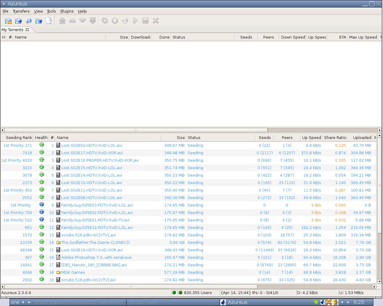The image size is (383, 306).
Task: Open the Plugins menu
Action: [x=67, y=11]
